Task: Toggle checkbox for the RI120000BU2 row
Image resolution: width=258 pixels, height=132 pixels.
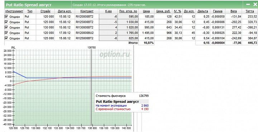Action: tap(6, 33)
